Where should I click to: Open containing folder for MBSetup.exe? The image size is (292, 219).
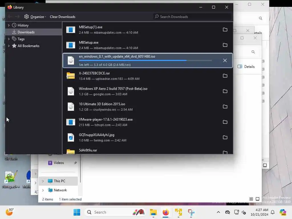pyautogui.click(x=225, y=45)
